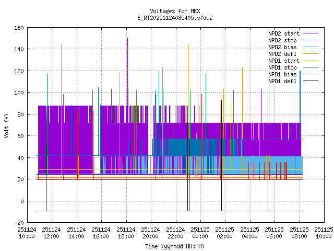This screenshot has width=334, height=251.
Task: Select the NPD2 bias legend label
Action: point(282,47)
